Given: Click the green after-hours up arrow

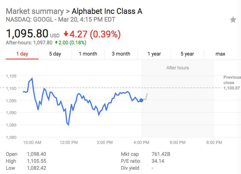Looking at the screenshot, I should pyautogui.click(x=56, y=42).
